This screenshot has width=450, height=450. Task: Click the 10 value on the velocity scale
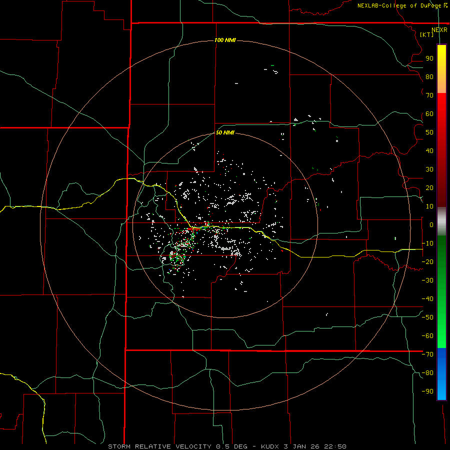pyautogui.click(x=429, y=206)
